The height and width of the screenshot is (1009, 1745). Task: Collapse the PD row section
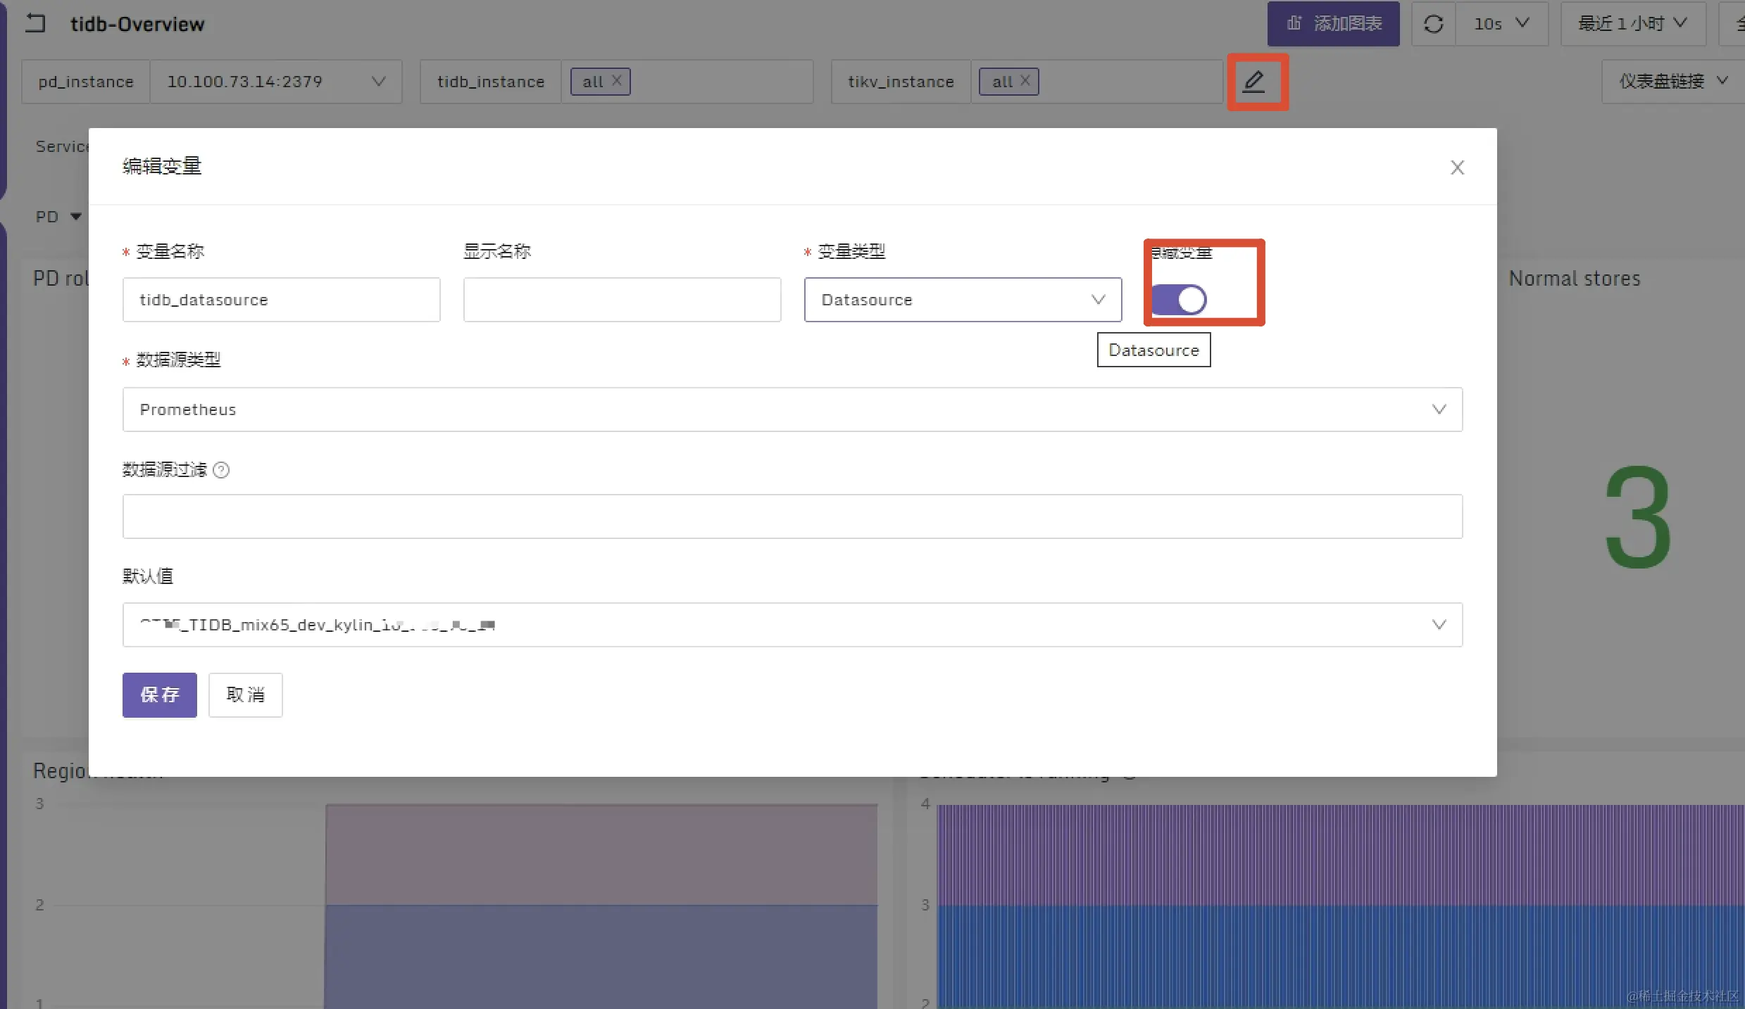click(75, 217)
